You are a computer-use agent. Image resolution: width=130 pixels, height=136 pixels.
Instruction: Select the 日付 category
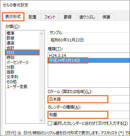[22, 52]
